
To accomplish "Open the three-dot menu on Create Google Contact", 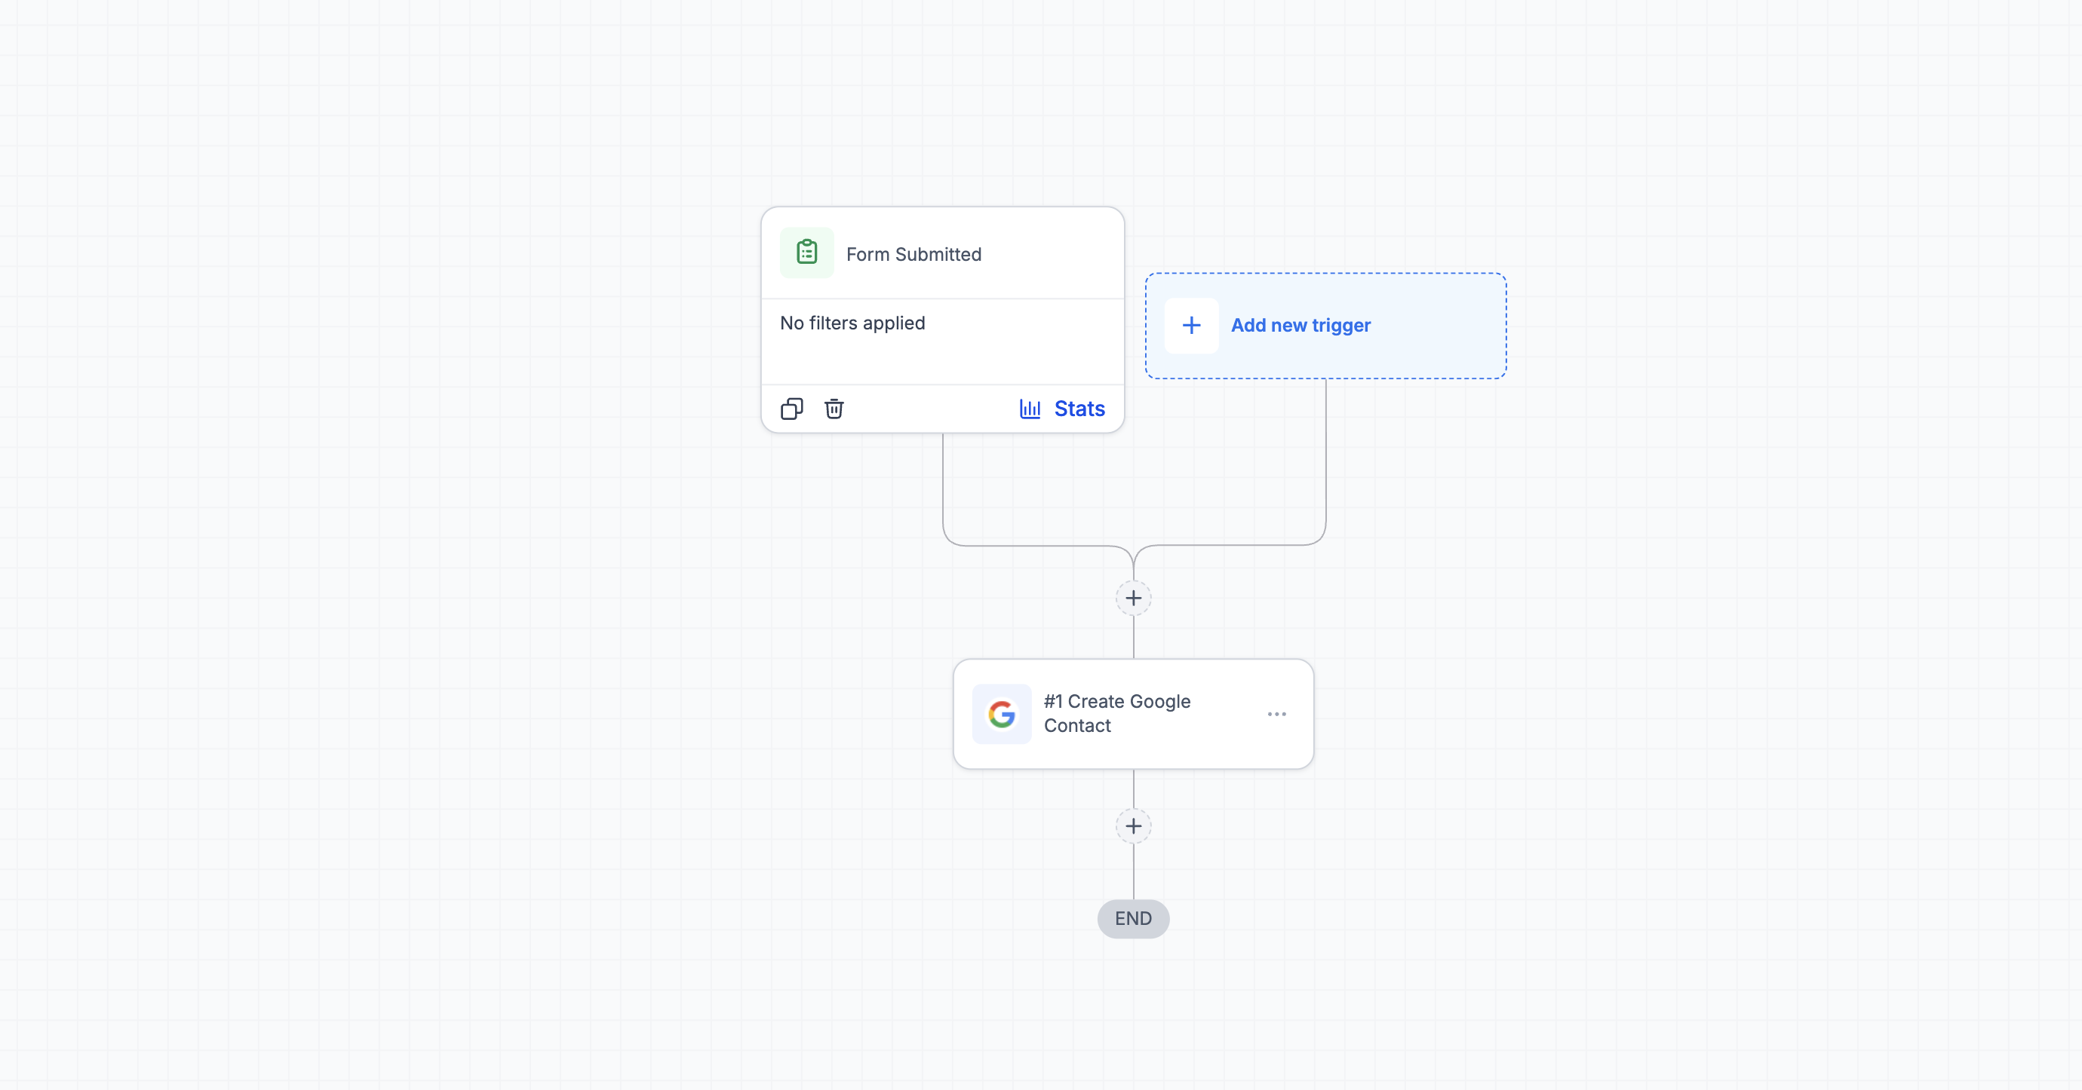I will point(1277,714).
